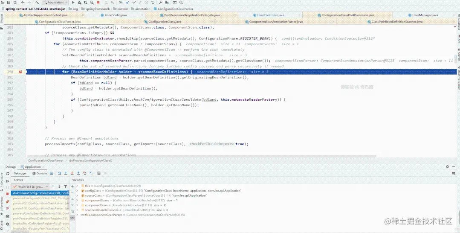Screen dimensions: 460x233
Task: Expand the this.componentScanParser watch node
Action: pyautogui.click(x=78, y=215)
